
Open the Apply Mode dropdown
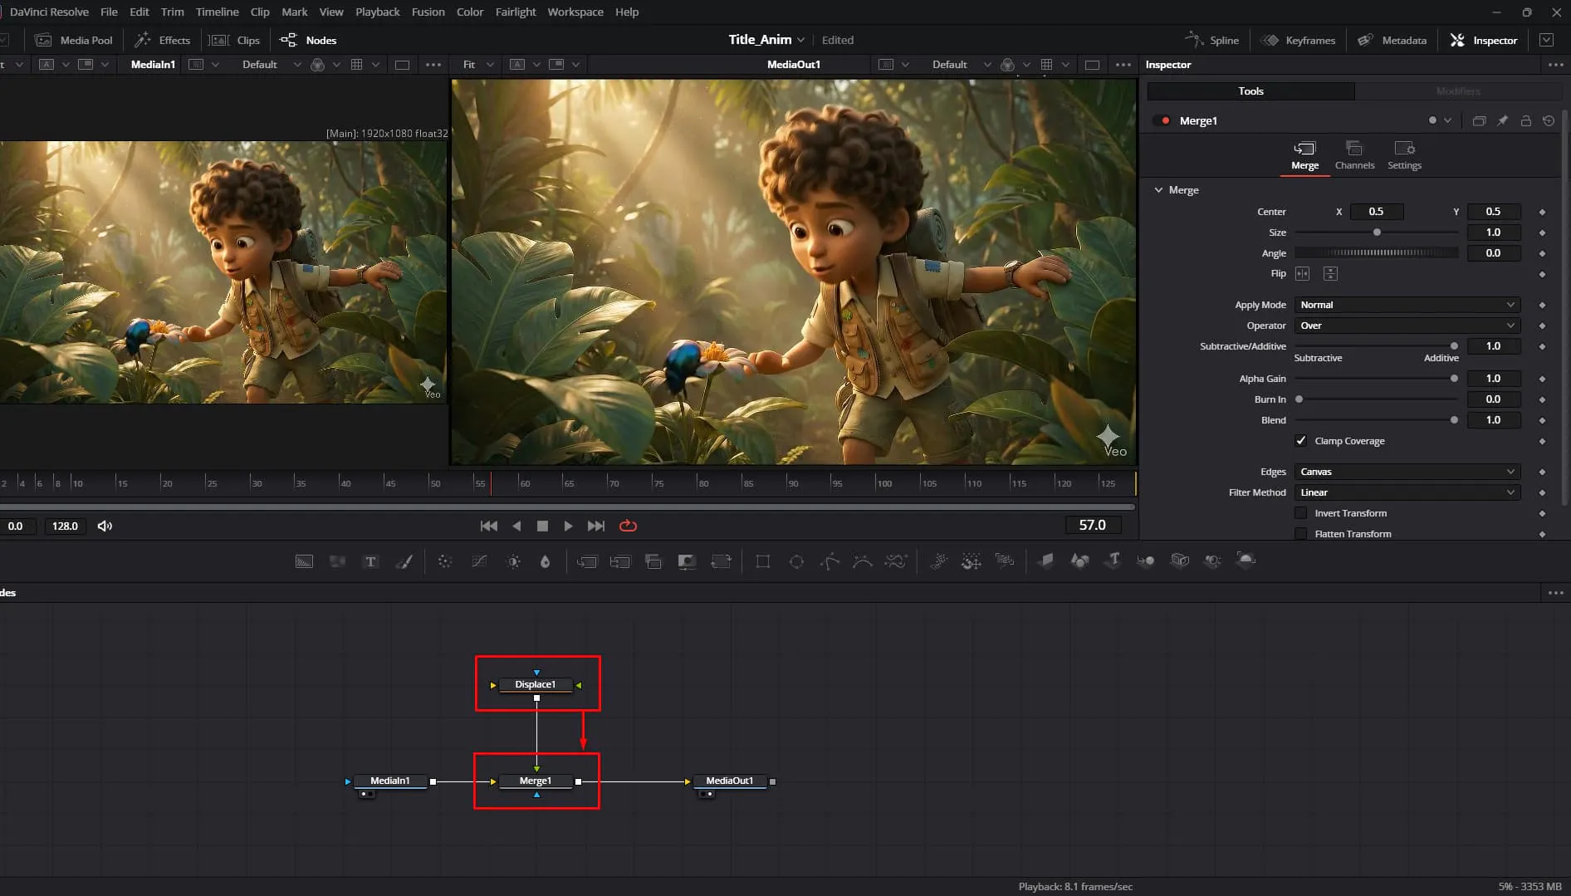pyautogui.click(x=1407, y=305)
